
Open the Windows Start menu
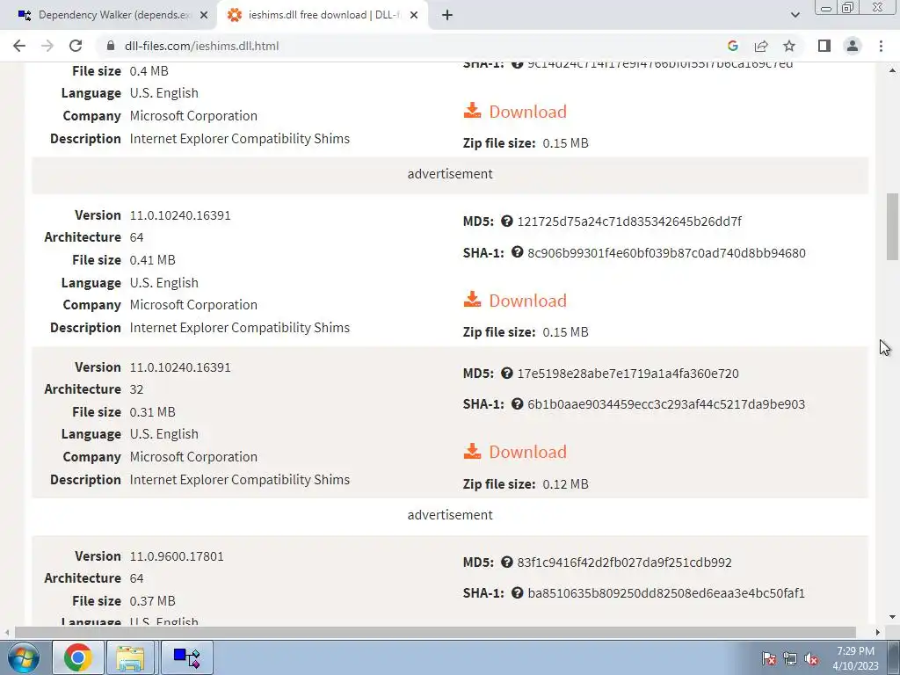[x=23, y=657]
